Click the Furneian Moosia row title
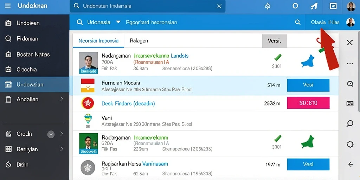 121,83
